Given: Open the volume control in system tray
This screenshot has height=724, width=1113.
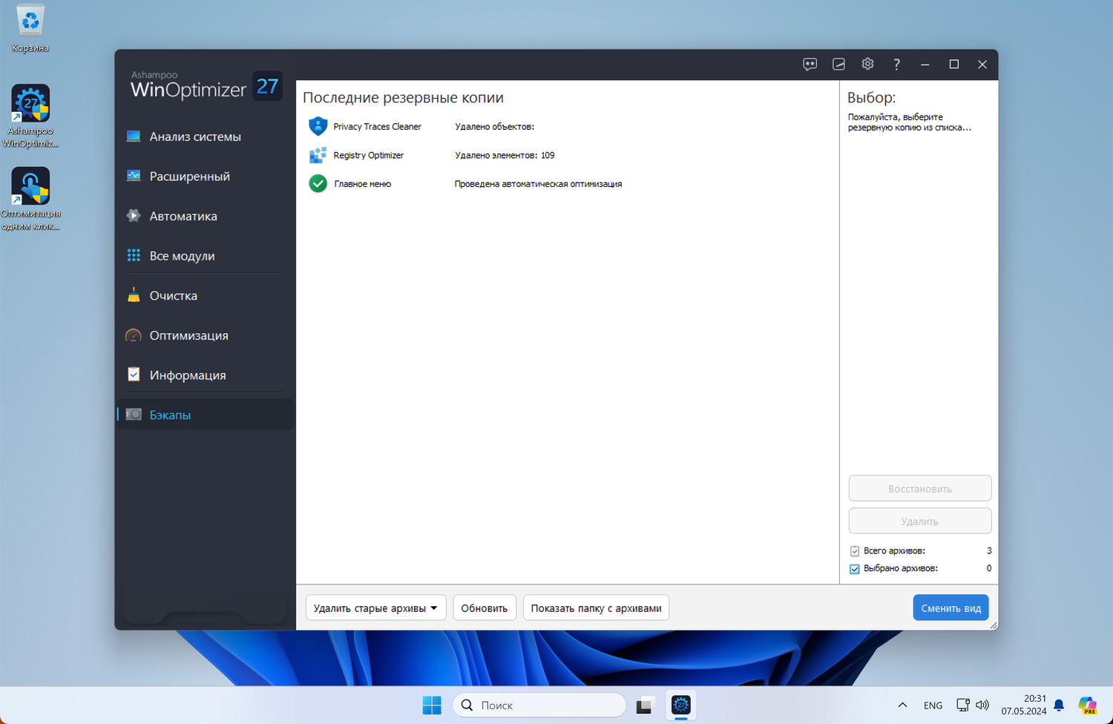Looking at the screenshot, I should pos(982,705).
